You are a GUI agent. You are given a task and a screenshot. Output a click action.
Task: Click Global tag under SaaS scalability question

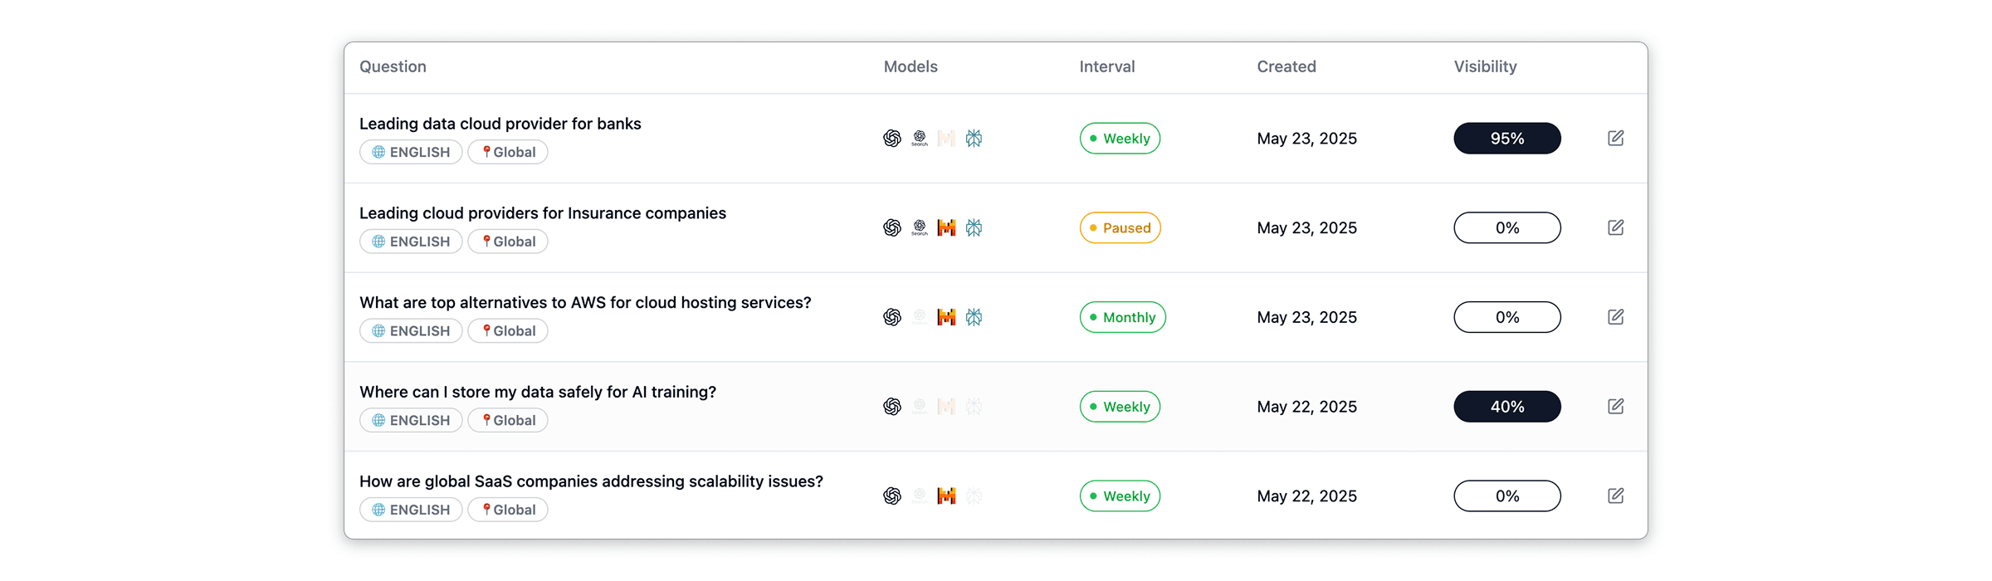click(508, 510)
